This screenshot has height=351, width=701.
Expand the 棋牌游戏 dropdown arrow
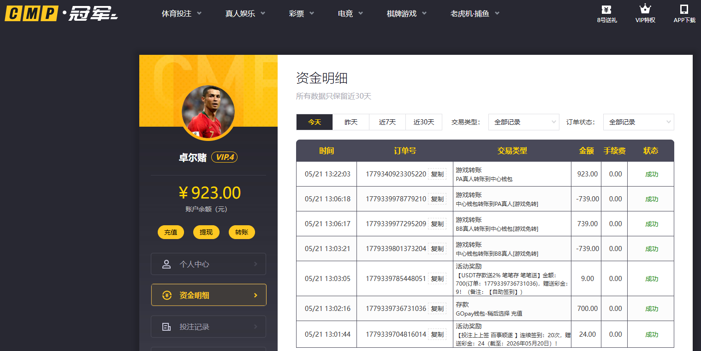pyautogui.click(x=424, y=14)
